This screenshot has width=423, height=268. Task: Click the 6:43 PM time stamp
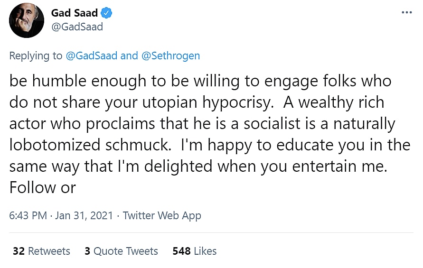[28, 215]
